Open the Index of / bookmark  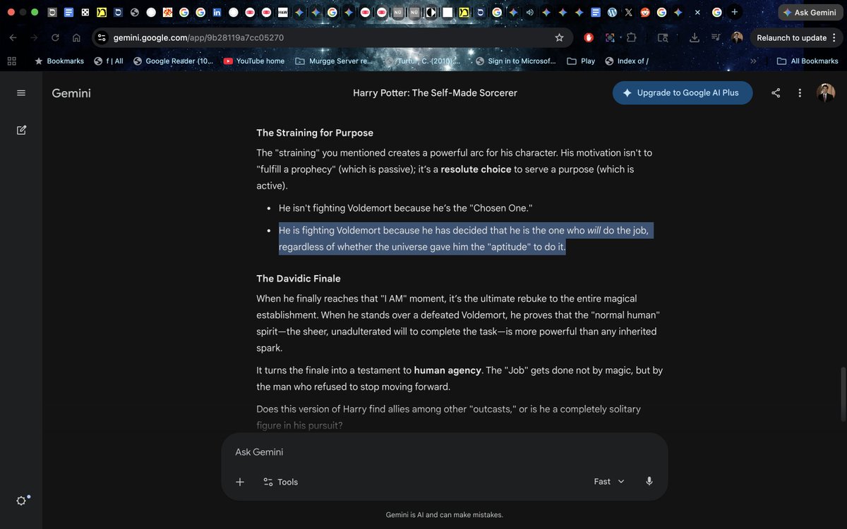[x=627, y=61]
